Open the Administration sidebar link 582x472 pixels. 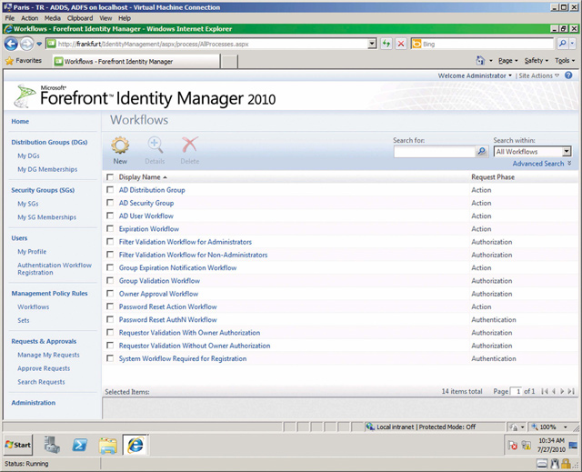pyautogui.click(x=34, y=403)
